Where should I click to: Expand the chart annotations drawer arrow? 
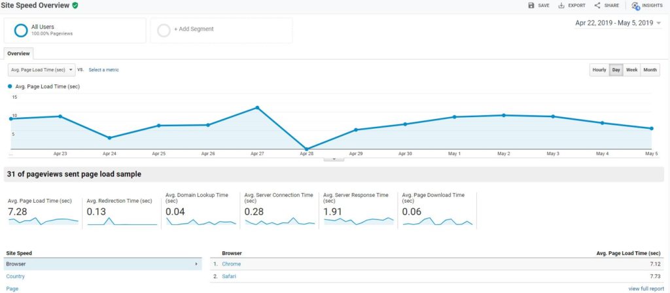(x=334, y=159)
